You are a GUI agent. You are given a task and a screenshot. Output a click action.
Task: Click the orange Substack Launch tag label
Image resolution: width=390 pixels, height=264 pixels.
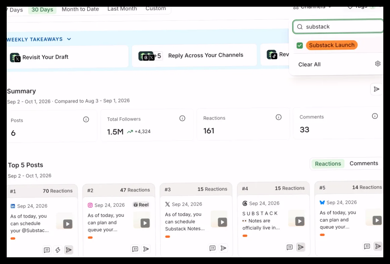pos(332,45)
